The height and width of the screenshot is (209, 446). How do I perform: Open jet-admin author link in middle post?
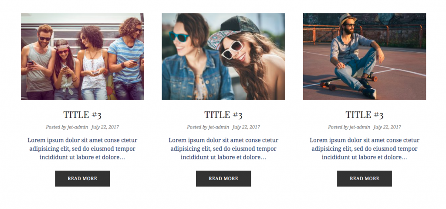(219, 127)
